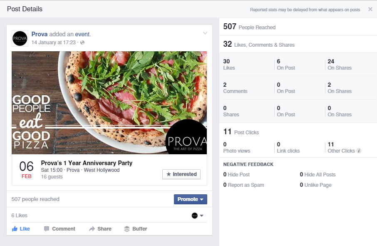Click the Comment speech bubble icon
Screen dimensions: 377x246
tap(47, 229)
